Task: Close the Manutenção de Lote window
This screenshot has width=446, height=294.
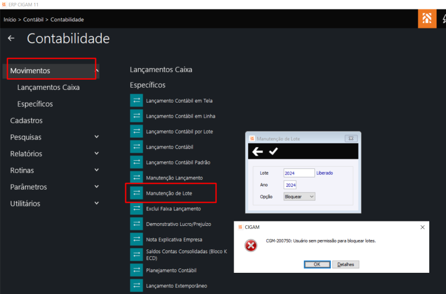Action: (x=351, y=138)
